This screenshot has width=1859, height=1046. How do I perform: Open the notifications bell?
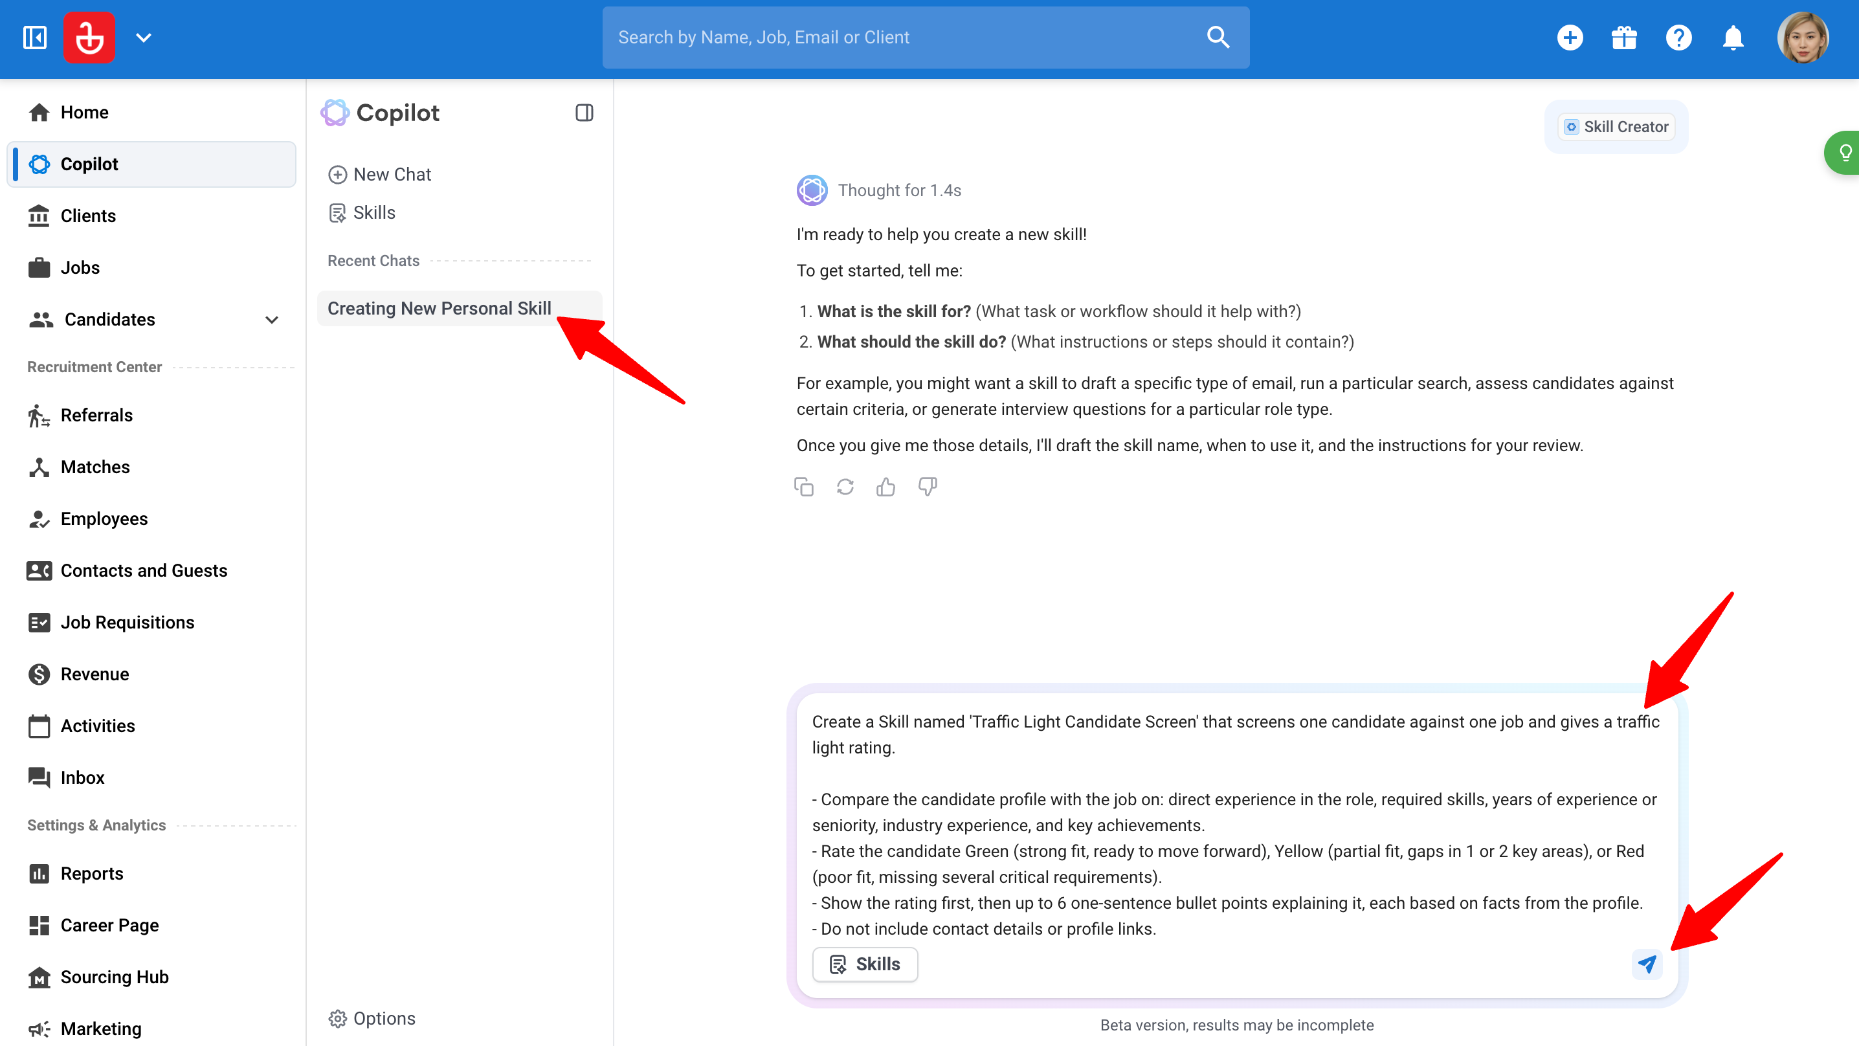(1733, 38)
